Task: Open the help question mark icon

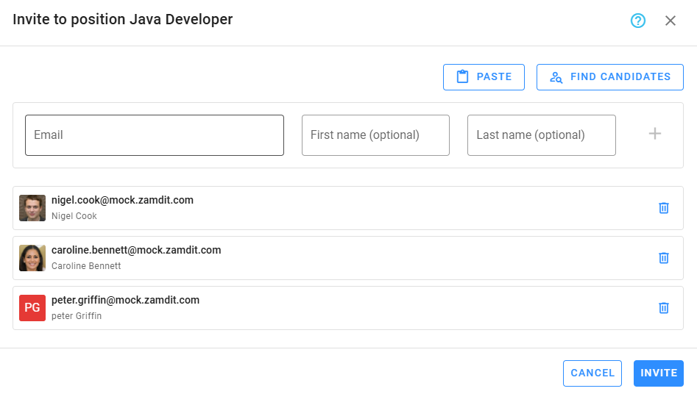Action: [638, 21]
